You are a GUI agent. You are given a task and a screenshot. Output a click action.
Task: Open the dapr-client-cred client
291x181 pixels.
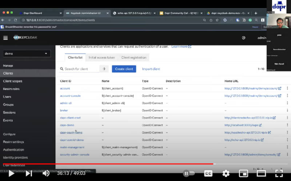70,118
